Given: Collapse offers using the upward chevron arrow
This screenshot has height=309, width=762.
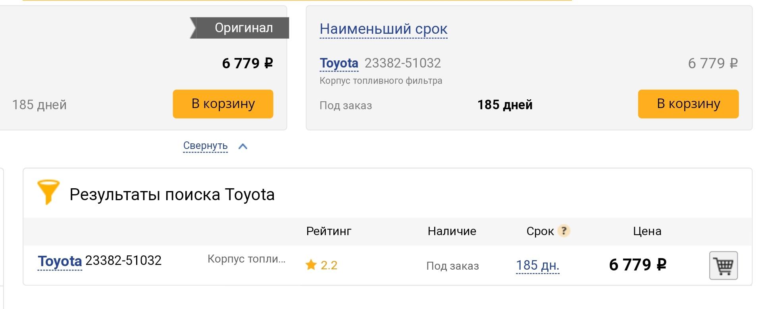Looking at the screenshot, I should click(243, 147).
